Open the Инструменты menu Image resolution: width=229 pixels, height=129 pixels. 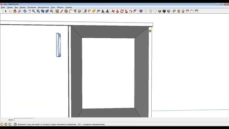[x=44, y=7]
